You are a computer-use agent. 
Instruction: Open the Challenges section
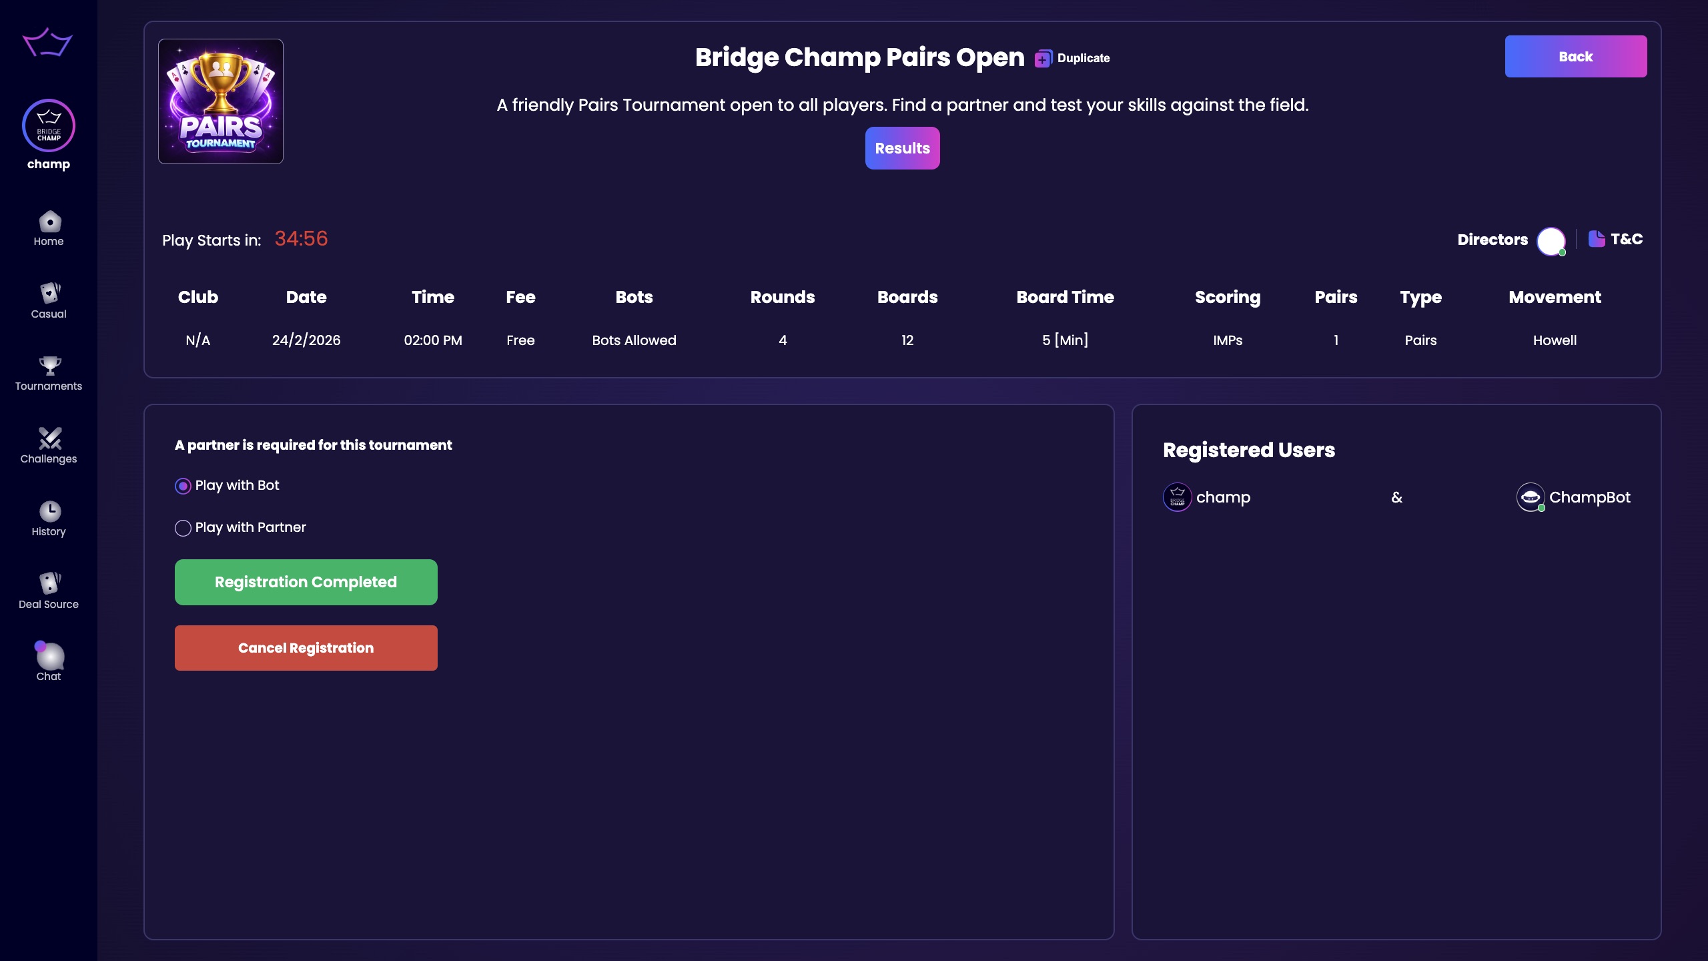[48, 446]
